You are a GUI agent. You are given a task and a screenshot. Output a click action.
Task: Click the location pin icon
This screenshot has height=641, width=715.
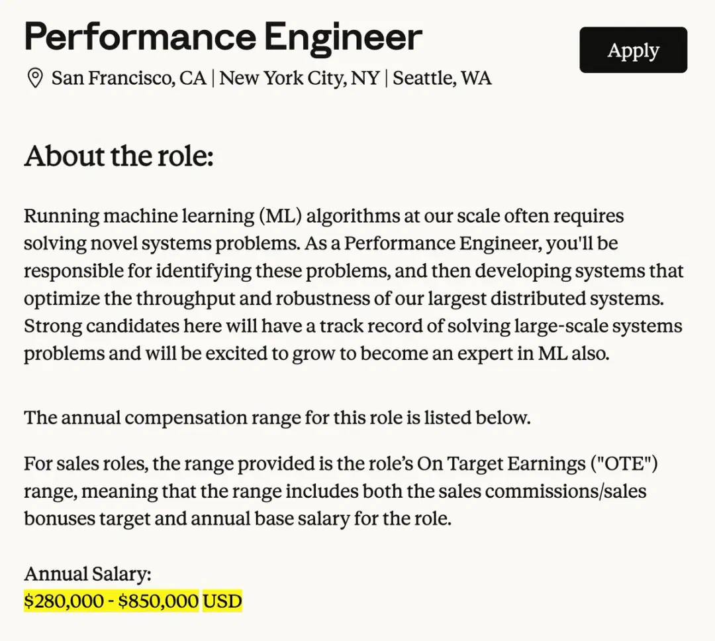[x=35, y=78]
